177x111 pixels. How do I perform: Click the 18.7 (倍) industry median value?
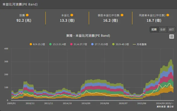pos(154,20)
